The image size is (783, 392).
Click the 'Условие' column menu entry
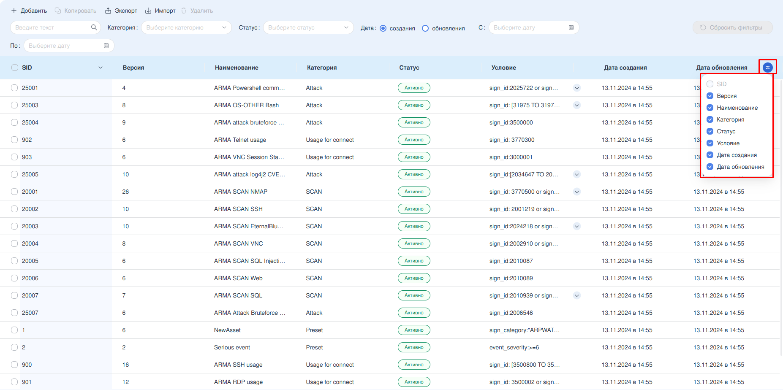(x=728, y=143)
